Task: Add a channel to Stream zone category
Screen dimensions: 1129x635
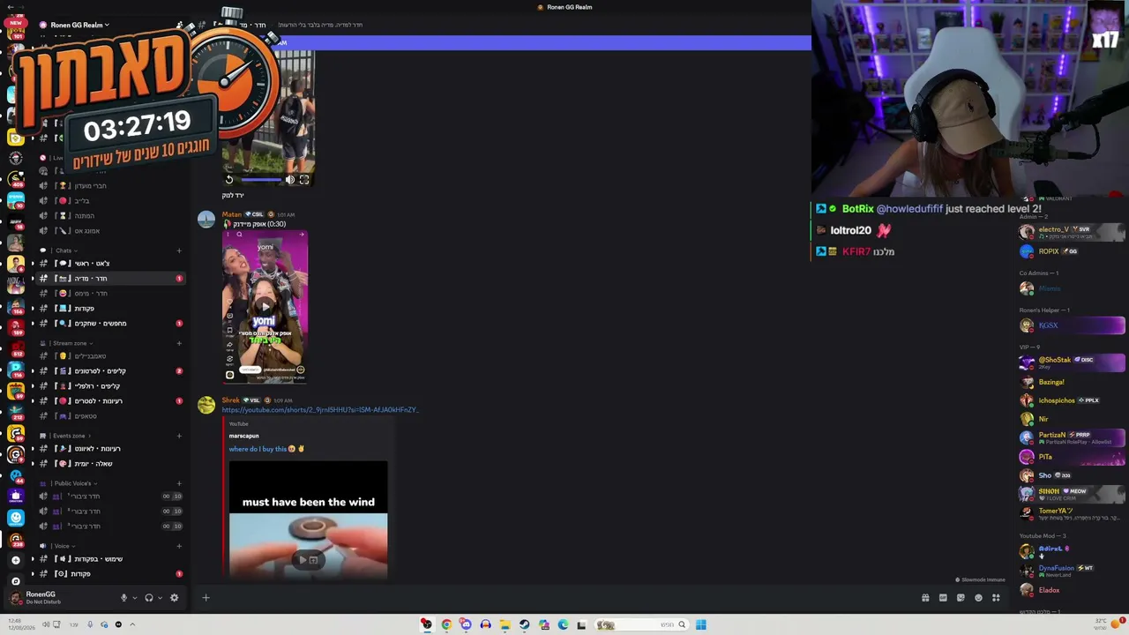Action: (179, 343)
